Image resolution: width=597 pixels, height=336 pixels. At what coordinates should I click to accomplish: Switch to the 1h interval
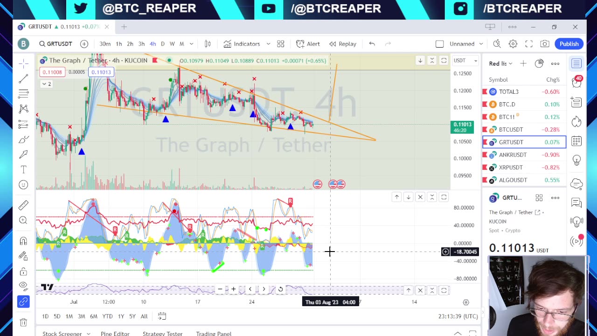[119, 44]
